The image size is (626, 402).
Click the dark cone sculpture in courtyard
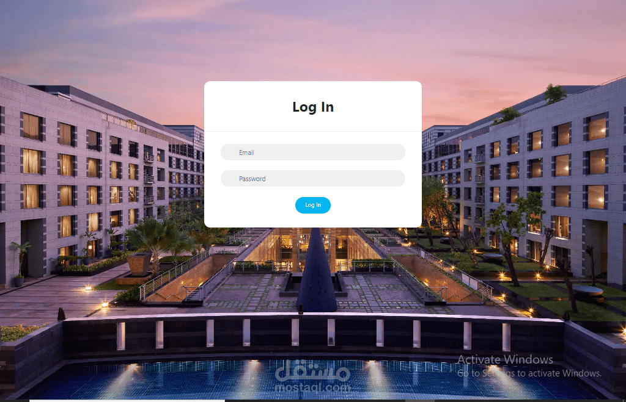317,270
